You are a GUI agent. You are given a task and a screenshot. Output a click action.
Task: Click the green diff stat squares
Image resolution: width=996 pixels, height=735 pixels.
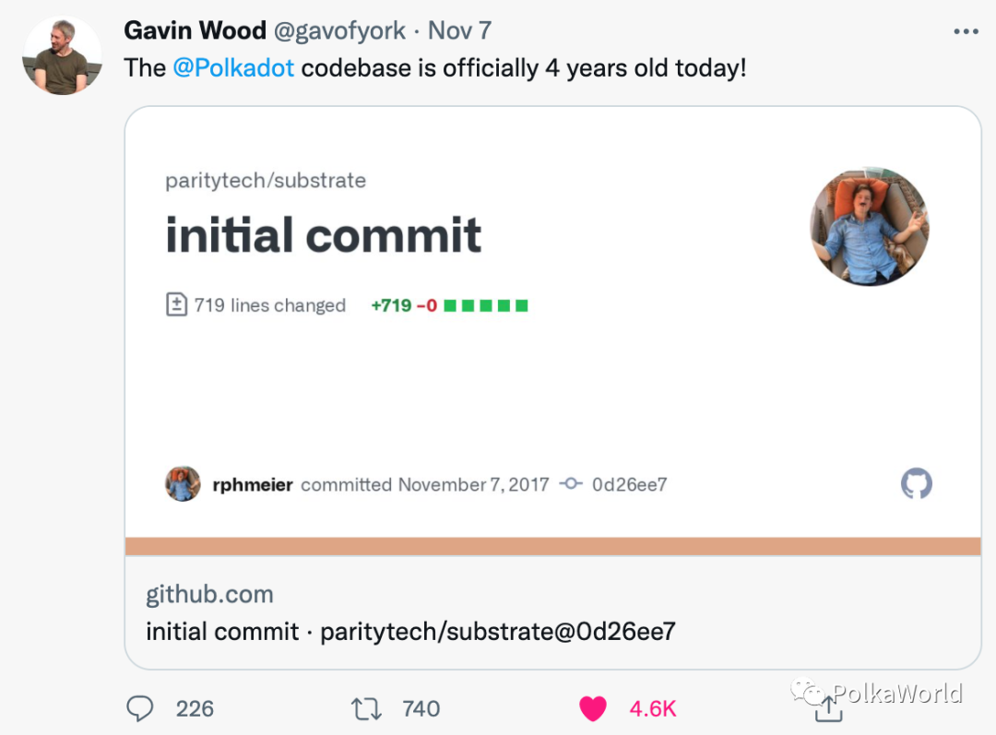485,305
